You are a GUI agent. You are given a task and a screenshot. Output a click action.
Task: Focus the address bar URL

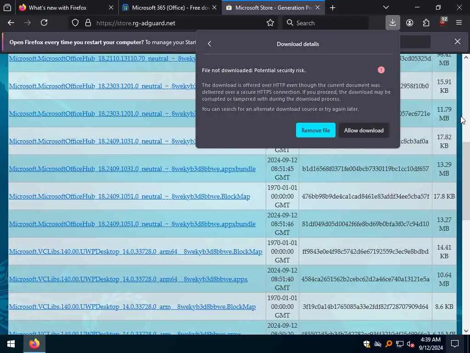pos(180,23)
